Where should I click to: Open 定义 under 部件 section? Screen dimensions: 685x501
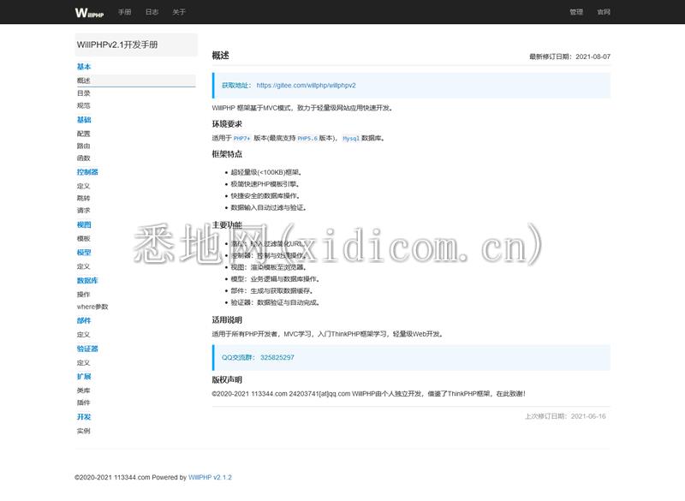pos(83,335)
